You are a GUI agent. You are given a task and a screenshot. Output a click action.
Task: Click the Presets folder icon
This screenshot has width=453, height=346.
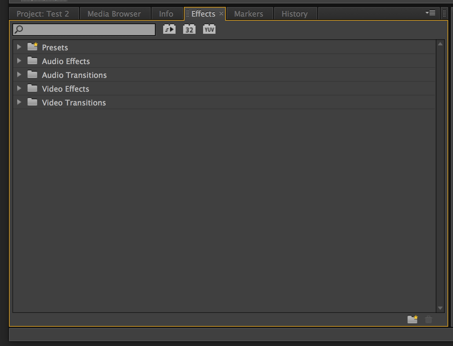point(33,47)
